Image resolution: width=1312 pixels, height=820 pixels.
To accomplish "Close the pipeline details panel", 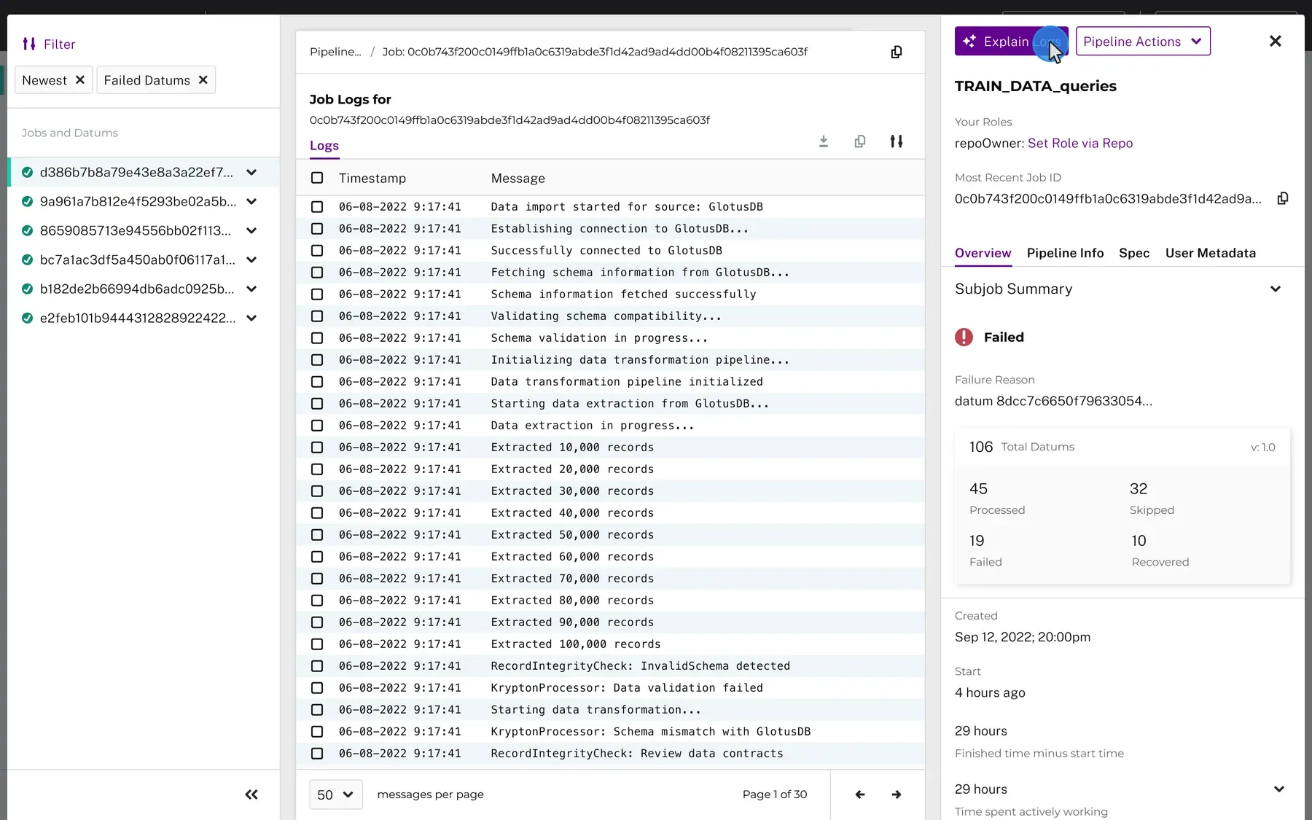I will coord(1276,42).
